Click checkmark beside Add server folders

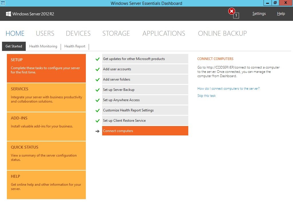pyautogui.click(x=98, y=80)
